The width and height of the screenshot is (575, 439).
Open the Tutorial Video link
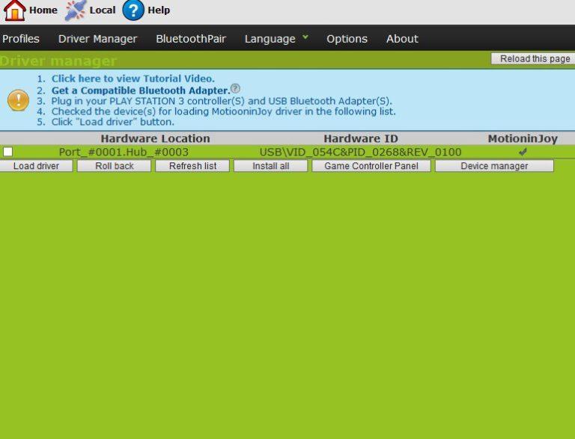coord(133,79)
